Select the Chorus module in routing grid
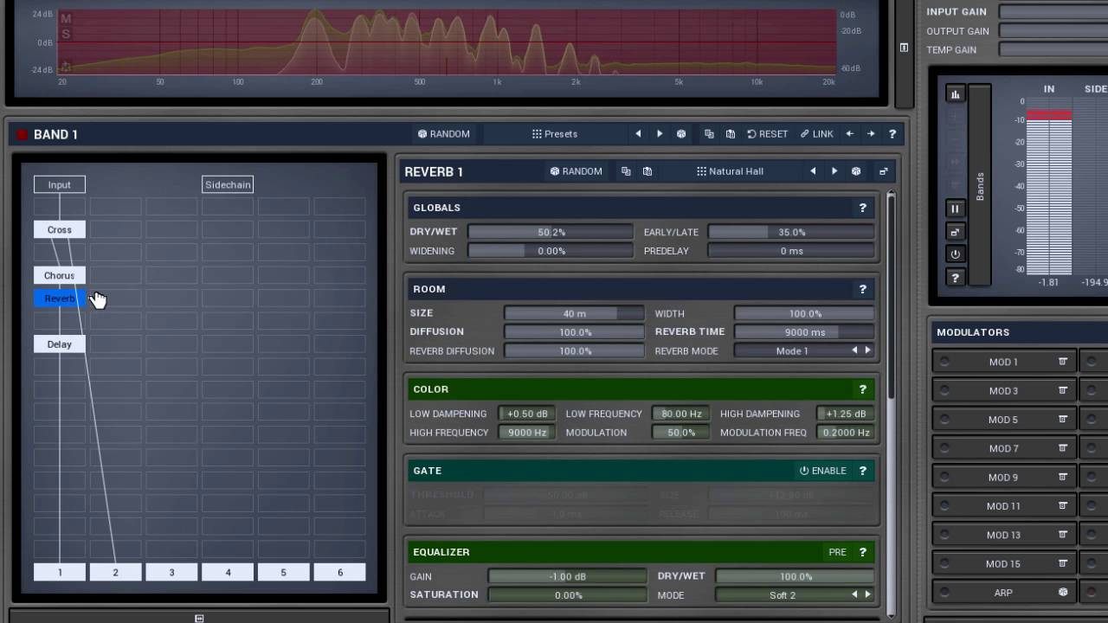This screenshot has height=623, width=1108. coord(60,275)
